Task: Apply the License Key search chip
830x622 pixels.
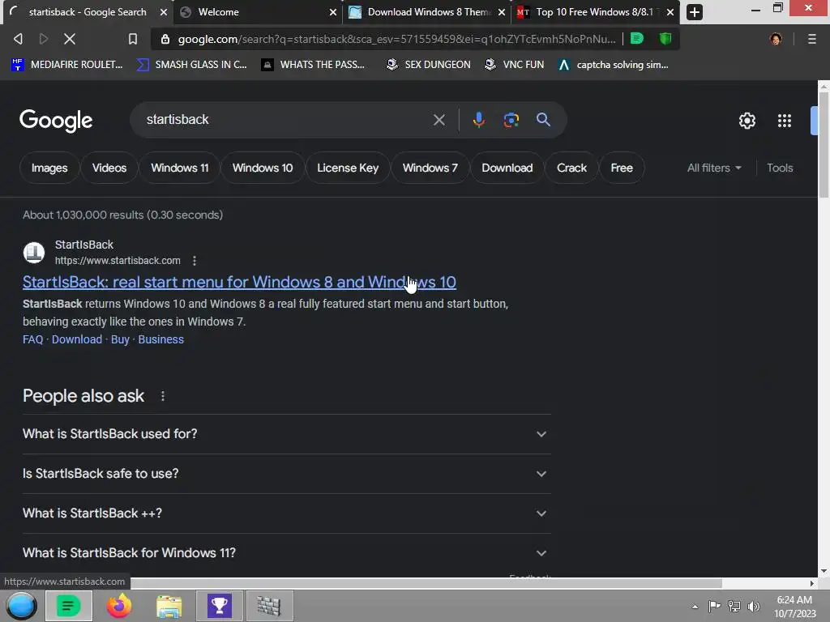Action: [x=348, y=168]
